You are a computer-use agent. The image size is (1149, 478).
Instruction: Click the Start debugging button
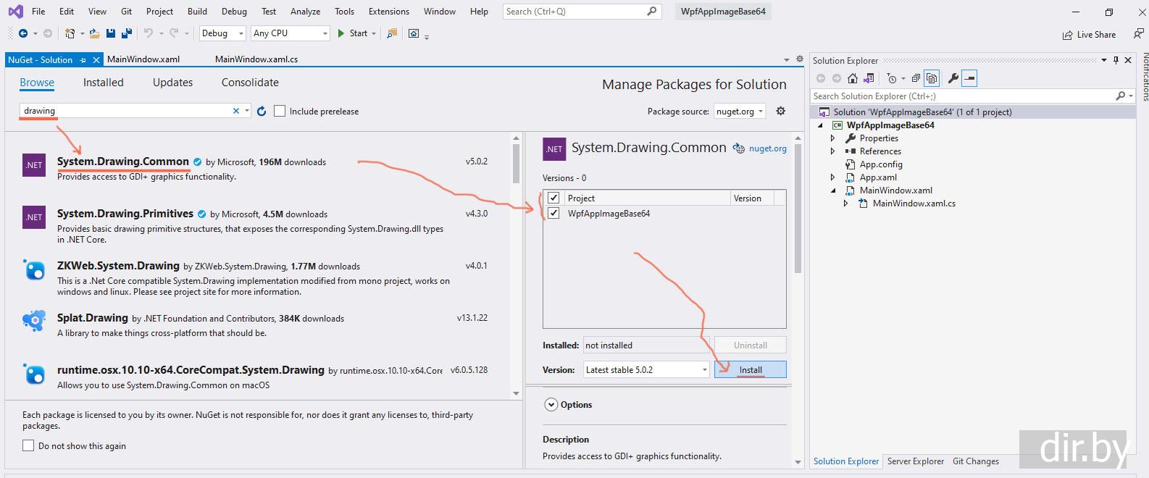(x=352, y=33)
